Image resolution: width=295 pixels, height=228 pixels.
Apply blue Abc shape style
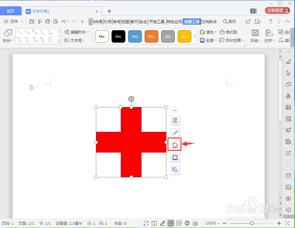pos(135,36)
